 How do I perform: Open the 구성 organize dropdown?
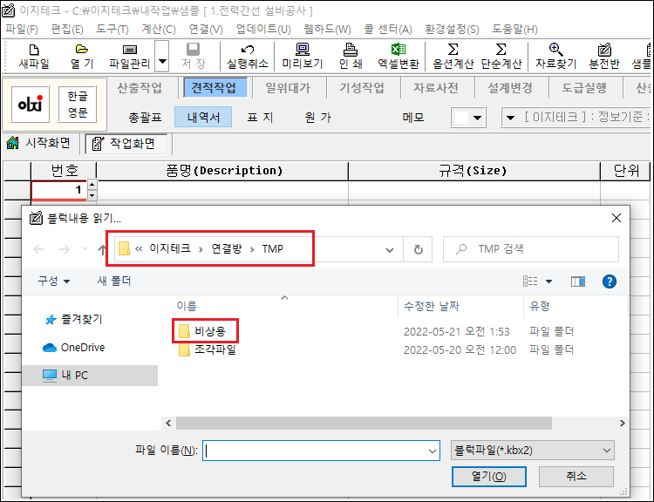(x=54, y=281)
